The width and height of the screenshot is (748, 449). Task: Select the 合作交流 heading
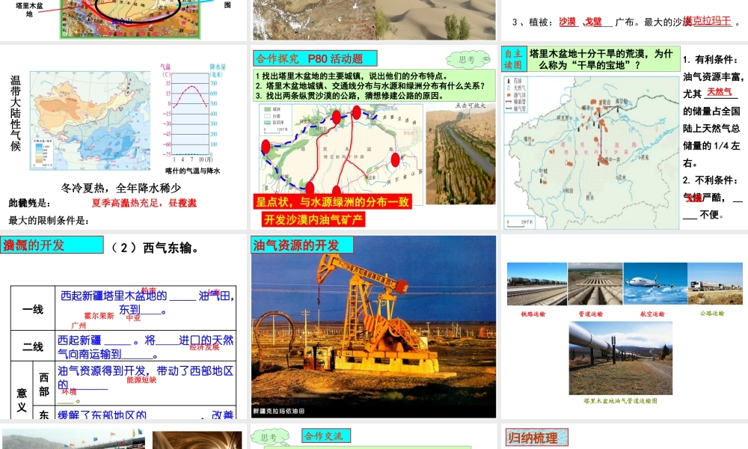click(326, 436)
